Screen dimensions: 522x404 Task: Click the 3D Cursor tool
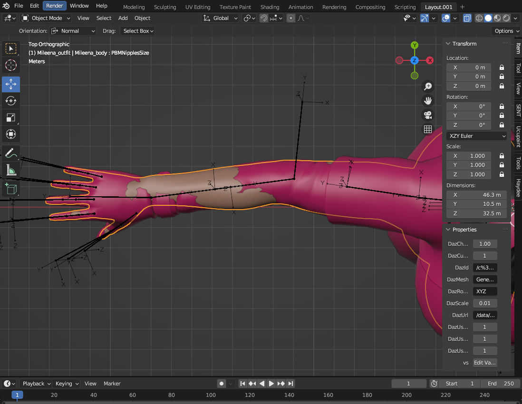11,66
